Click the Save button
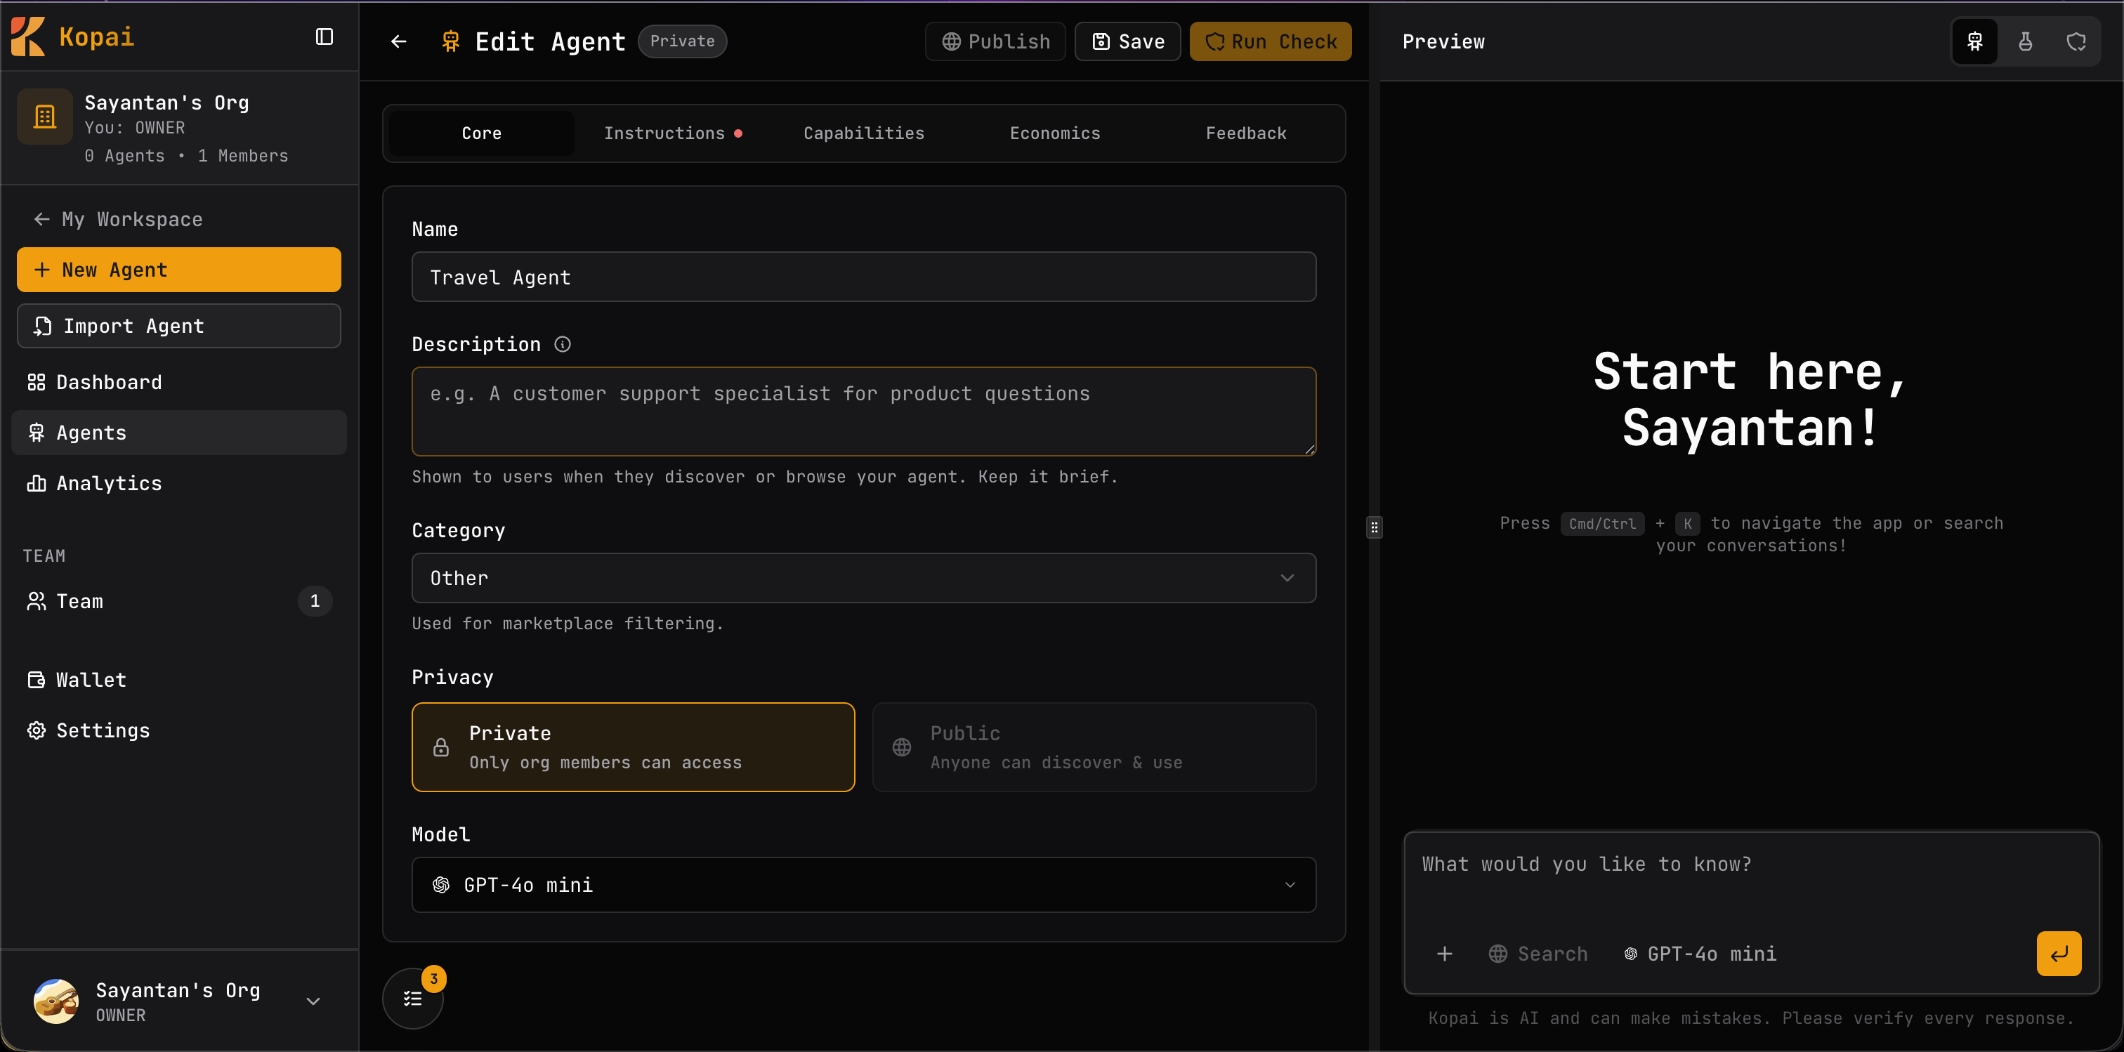Viewport: 2124px width, 1052px height. (1127, 41)
